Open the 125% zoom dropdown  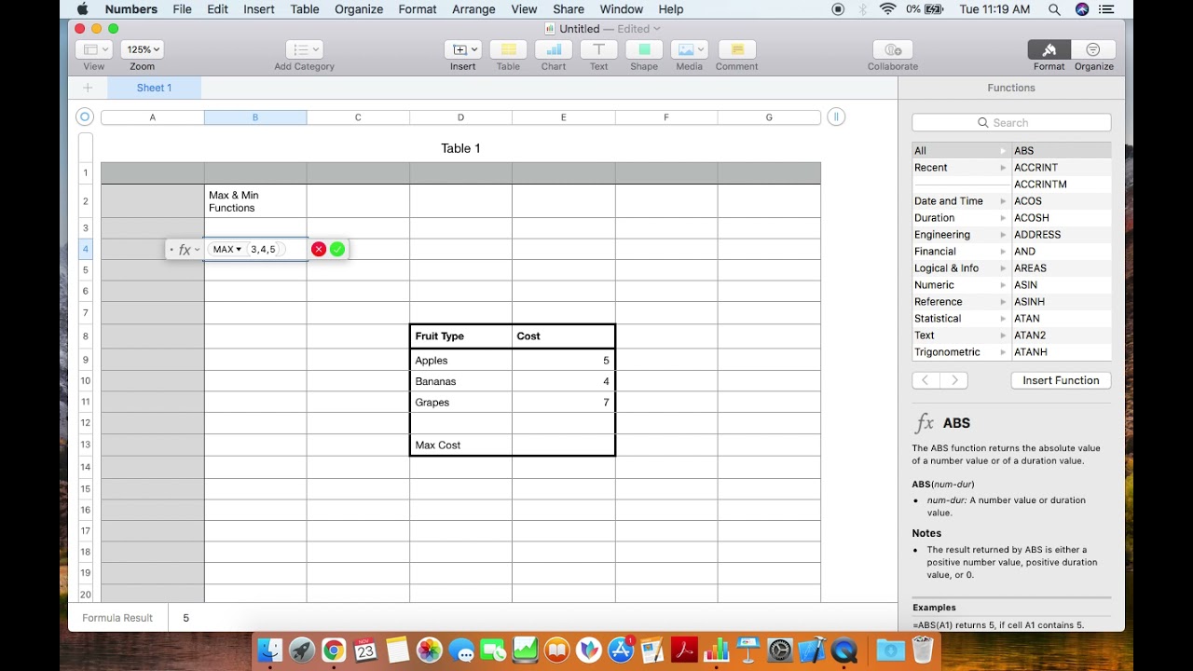(143, 49)
